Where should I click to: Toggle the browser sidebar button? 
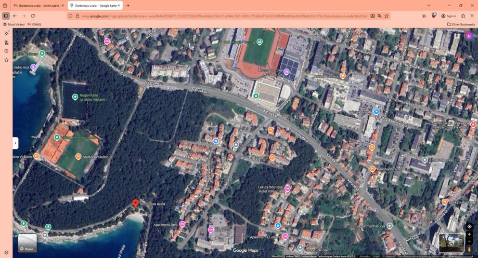[x=6, y=16]
